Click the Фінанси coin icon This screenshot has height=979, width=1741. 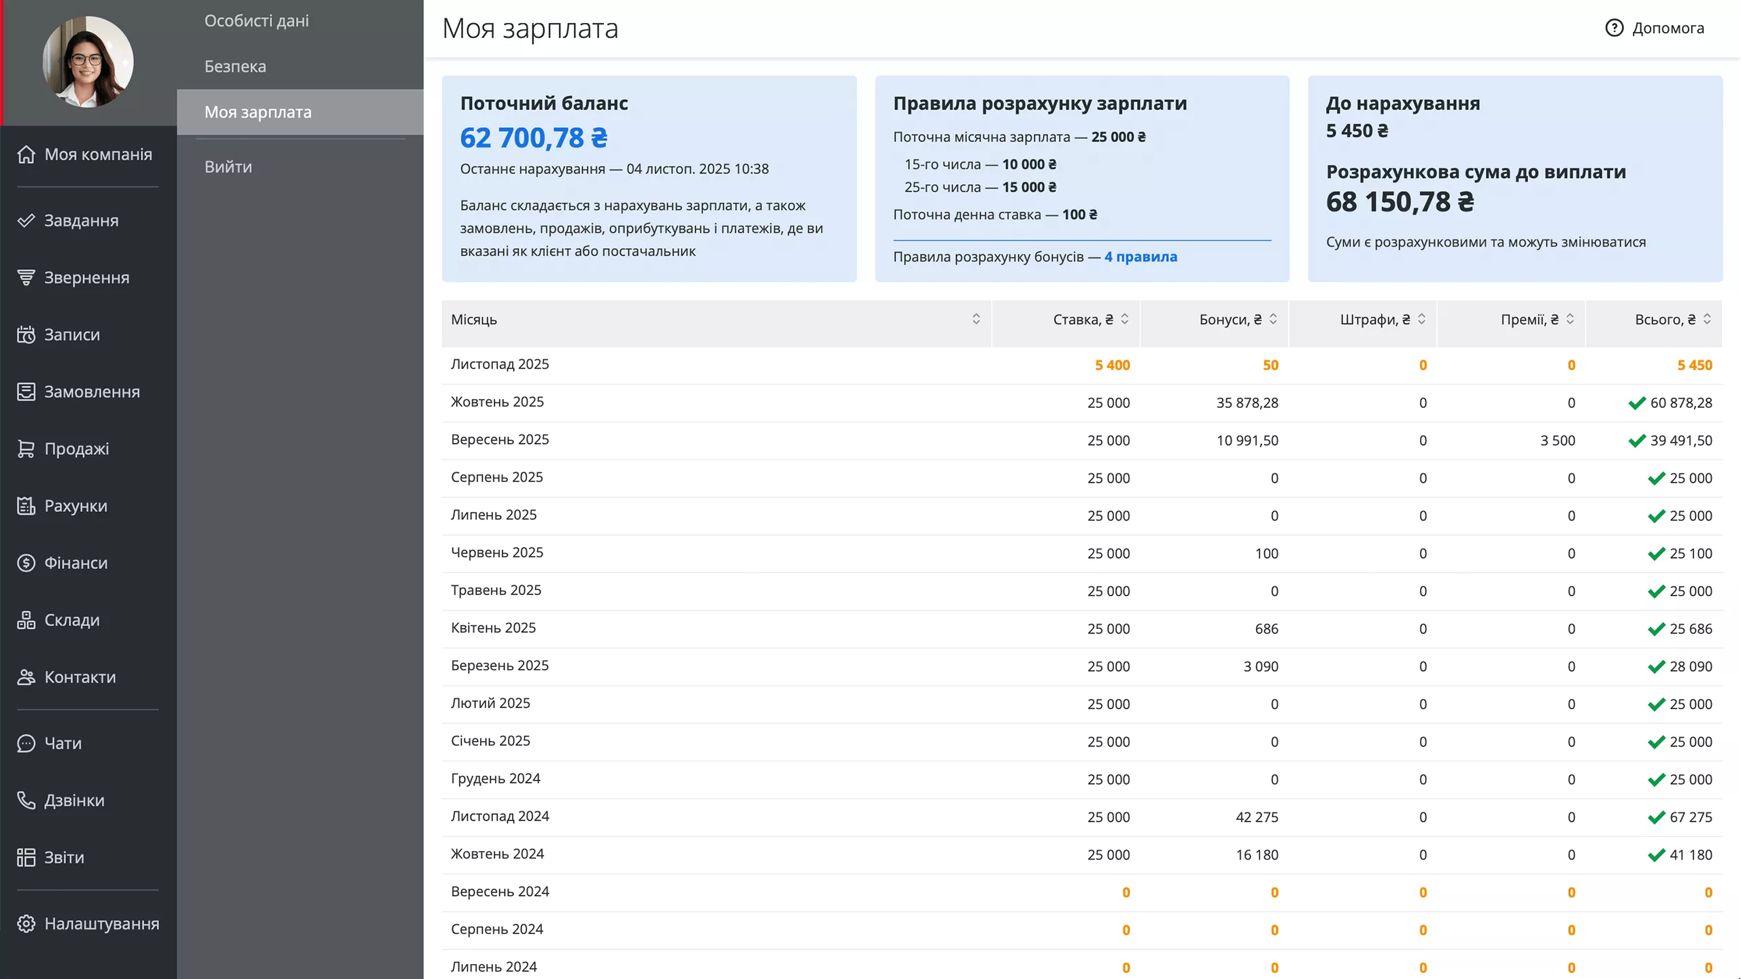26,563
